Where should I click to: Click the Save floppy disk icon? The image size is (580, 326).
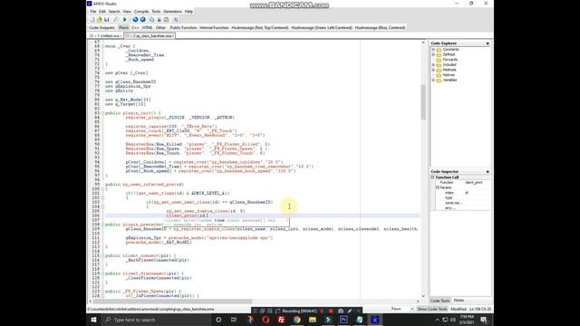107,20
